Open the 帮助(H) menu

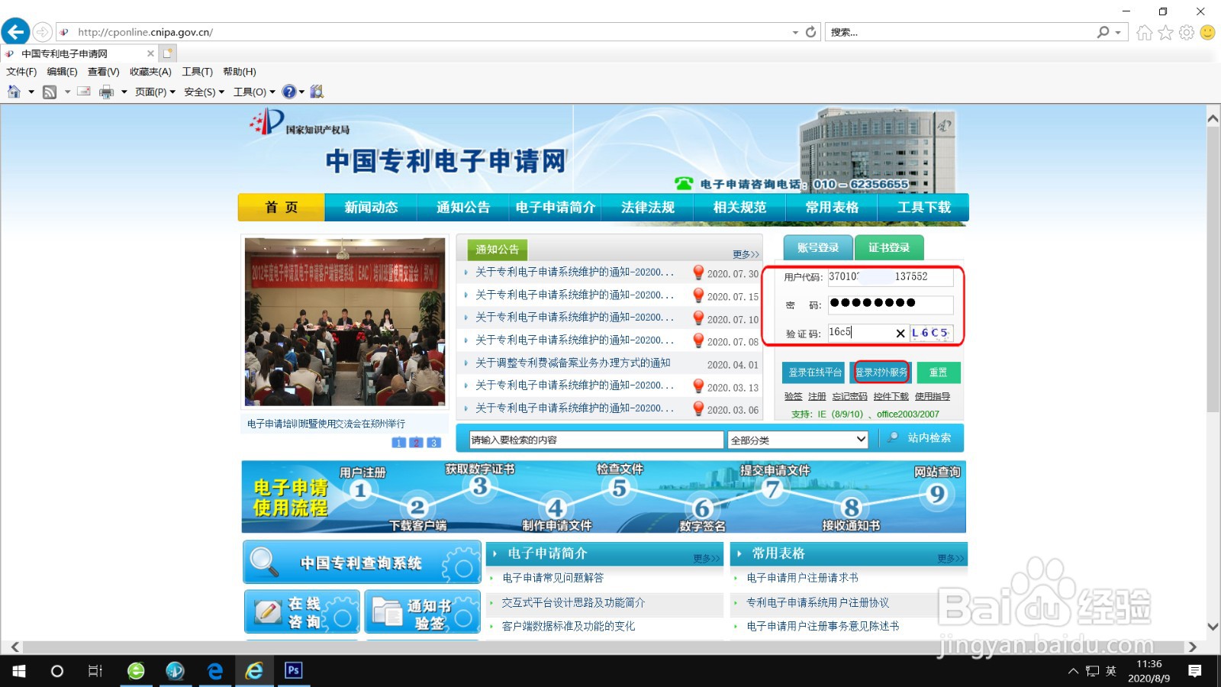[240, 72]
